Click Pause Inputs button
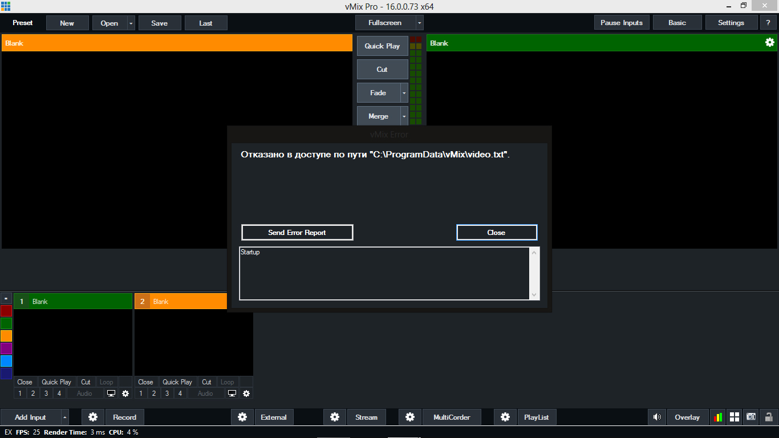779x438 pixels. [622, 23]
